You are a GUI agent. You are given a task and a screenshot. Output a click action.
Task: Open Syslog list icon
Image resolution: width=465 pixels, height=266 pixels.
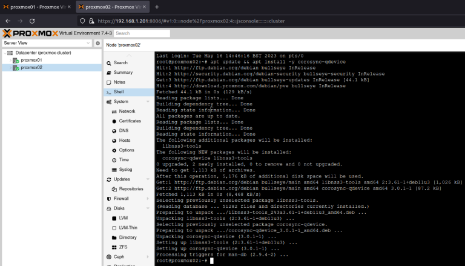coord(114,170)
